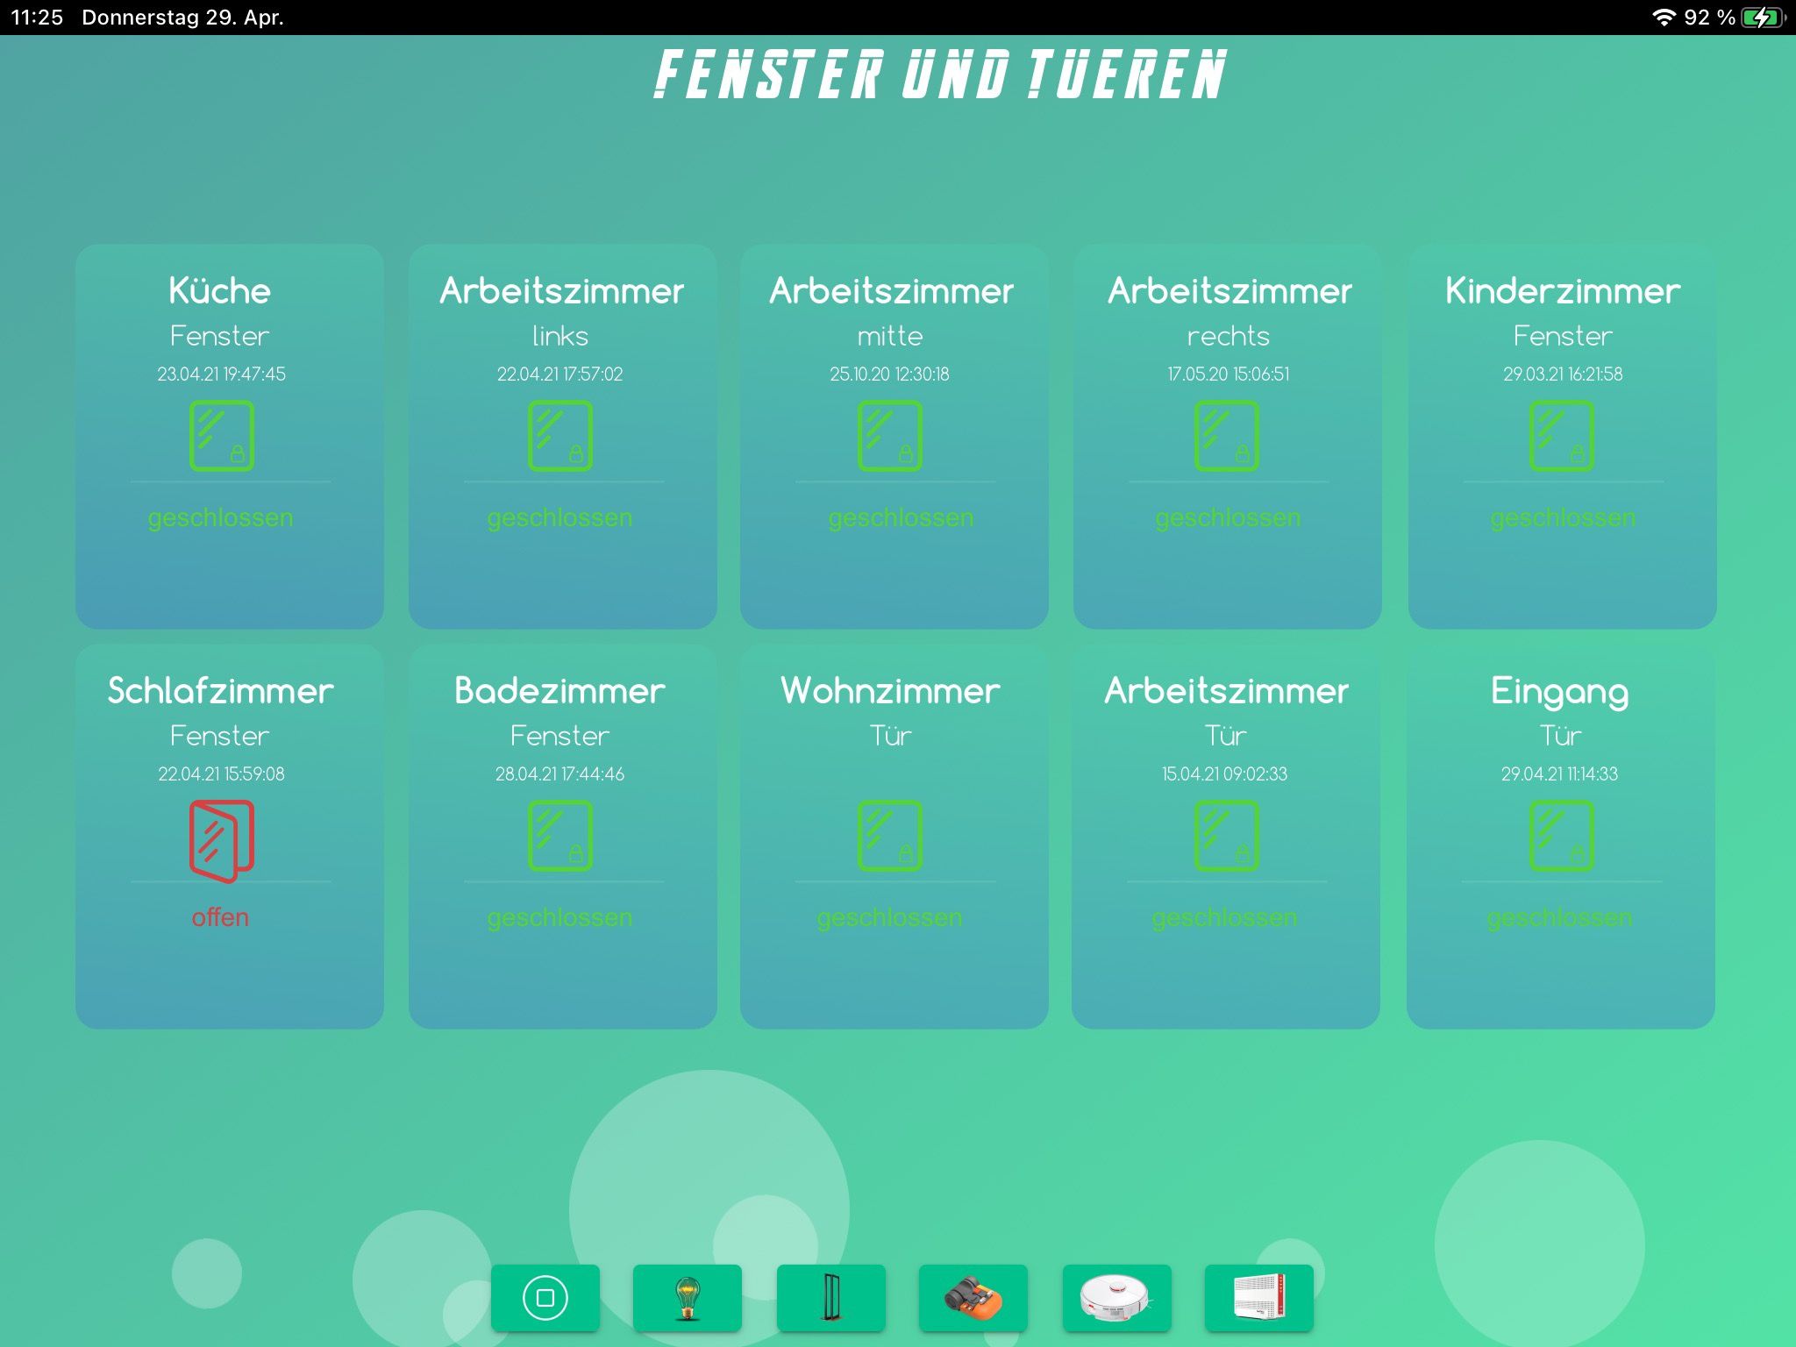Click the red 'offen' status text
The height and width of the screenshot is (1347, 1796).
pyautogui.click(x=220, y=917)
